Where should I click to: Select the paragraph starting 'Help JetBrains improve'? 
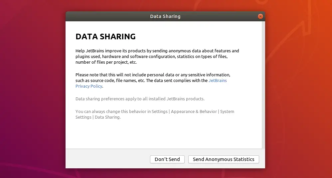tap(157, 56)
